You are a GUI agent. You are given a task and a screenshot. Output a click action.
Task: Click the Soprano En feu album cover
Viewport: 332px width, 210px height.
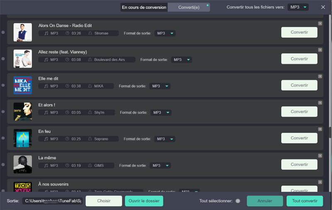23,138
